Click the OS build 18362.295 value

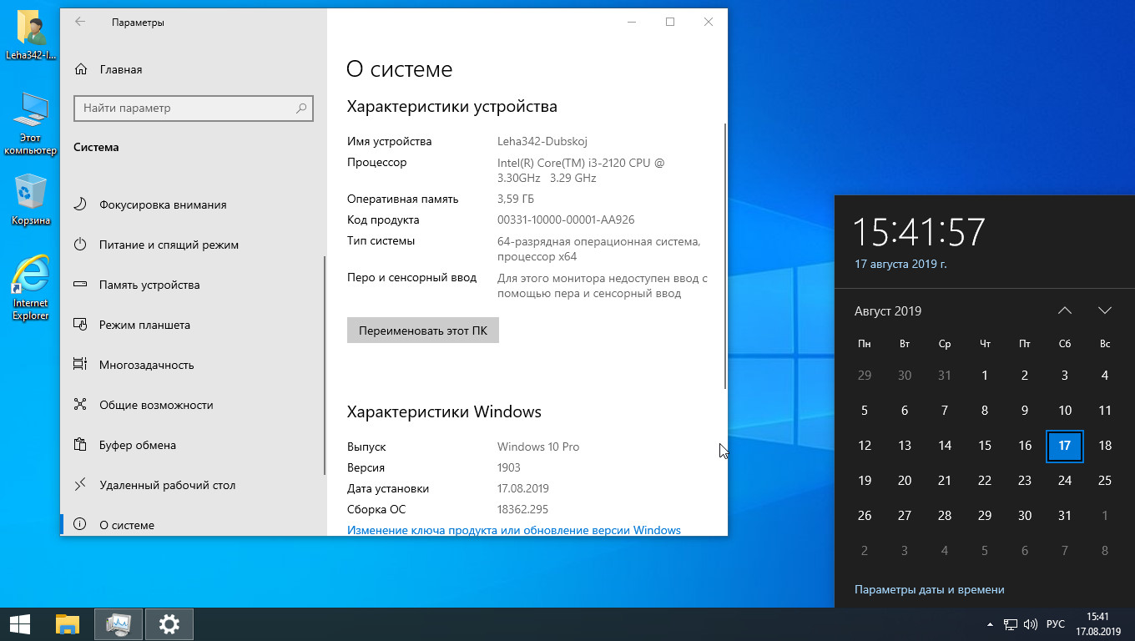(x=522, y=509)
